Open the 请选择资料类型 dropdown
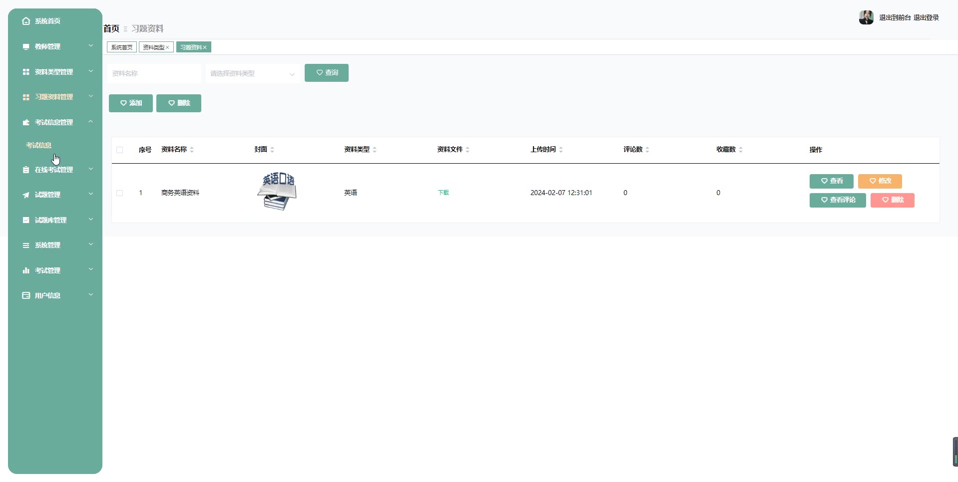 tap(253, 73)
